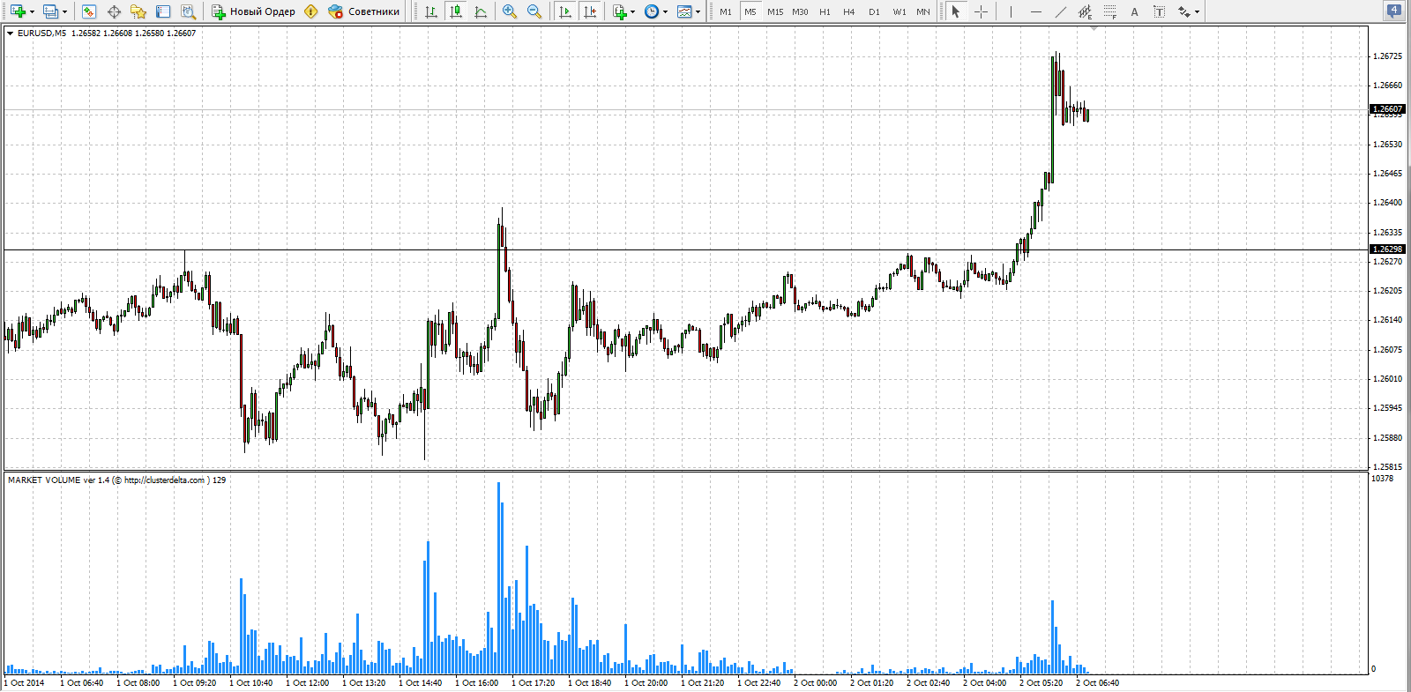Viewport: 1411px width, 692px height.
Task: Select the Trendline drawing tool
Action: tap(1060, 11)
